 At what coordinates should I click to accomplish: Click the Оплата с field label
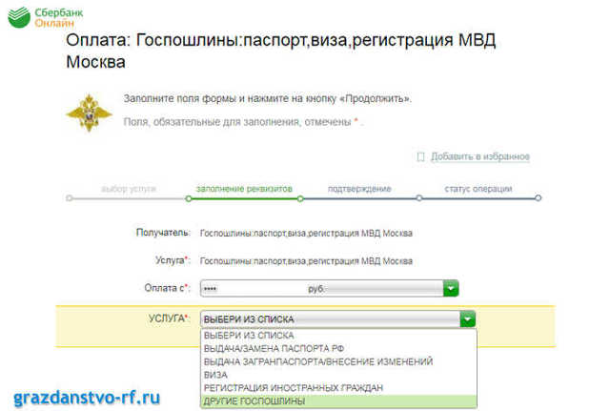click(x=168, y=288)
